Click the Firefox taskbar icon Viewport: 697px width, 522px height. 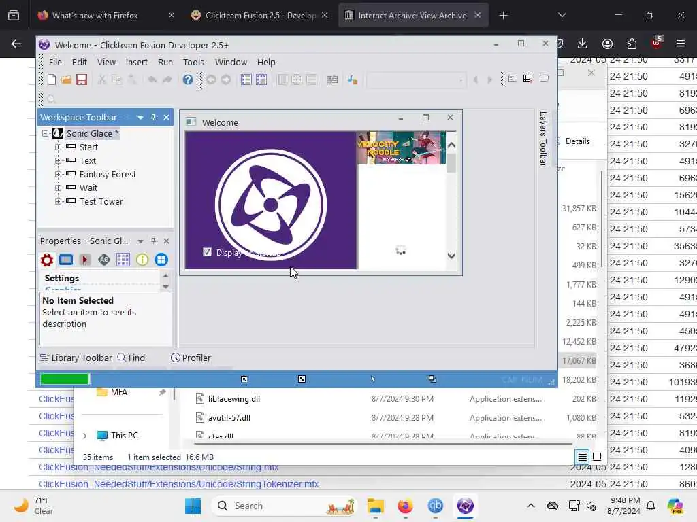406,506
